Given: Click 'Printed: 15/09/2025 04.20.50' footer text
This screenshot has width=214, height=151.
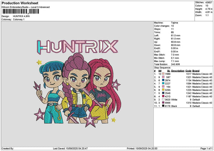Looking at the screenshot, I should point(142,149).
